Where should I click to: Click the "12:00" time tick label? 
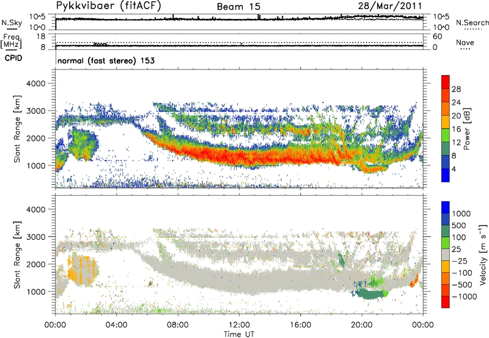point(239,325)
